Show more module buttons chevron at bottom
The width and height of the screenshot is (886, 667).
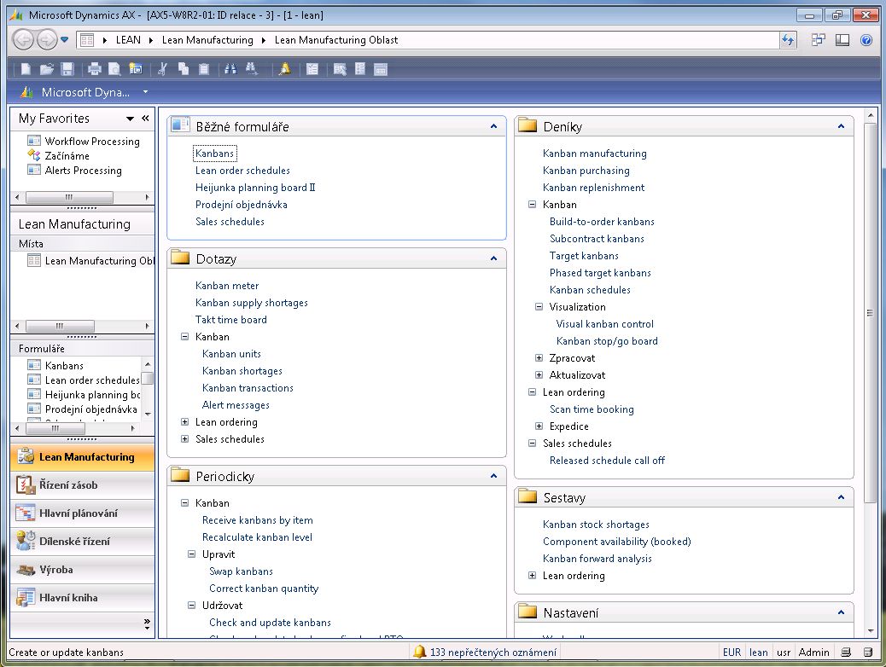pos(147,623)
